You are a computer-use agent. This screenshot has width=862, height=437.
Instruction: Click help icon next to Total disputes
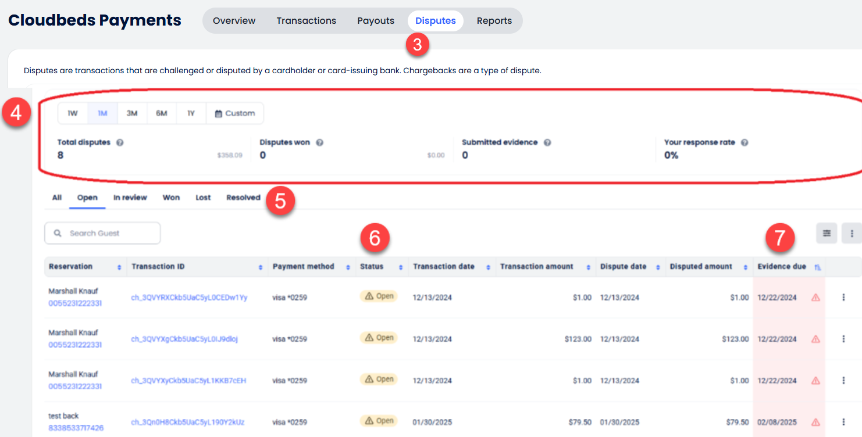pyautogui.click(x=120, y=142)
